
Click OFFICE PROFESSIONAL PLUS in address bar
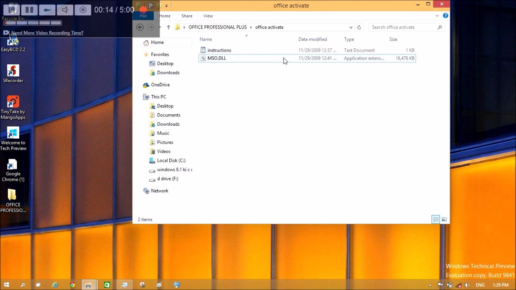point(217,27)
